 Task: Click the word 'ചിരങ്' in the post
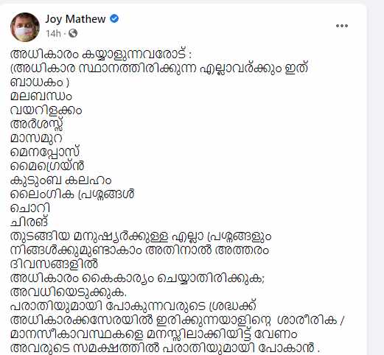point(29,222)
